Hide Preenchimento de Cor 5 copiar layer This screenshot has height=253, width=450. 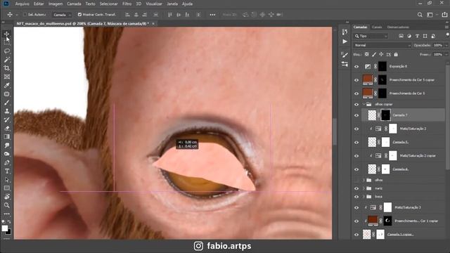(356, 80)
